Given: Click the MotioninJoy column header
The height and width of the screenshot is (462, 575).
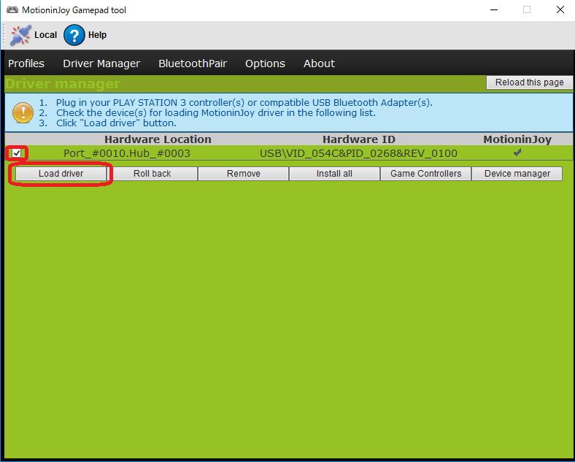Looking at the screenshot, I should click(x=517, y=139).
